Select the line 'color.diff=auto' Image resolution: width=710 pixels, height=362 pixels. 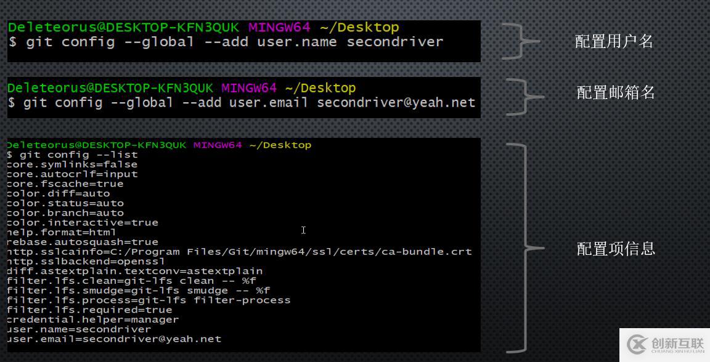tap(59, 194)
